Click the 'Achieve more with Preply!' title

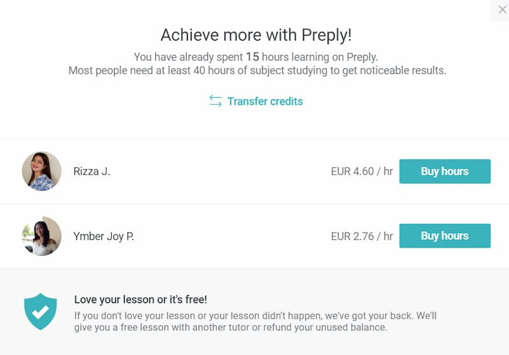[256, 35]
